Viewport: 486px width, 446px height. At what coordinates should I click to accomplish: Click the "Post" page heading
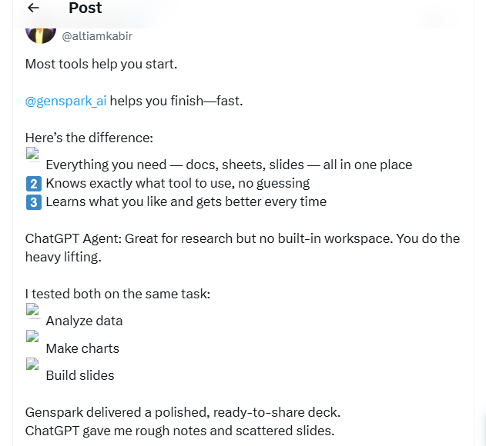point(85,8)
